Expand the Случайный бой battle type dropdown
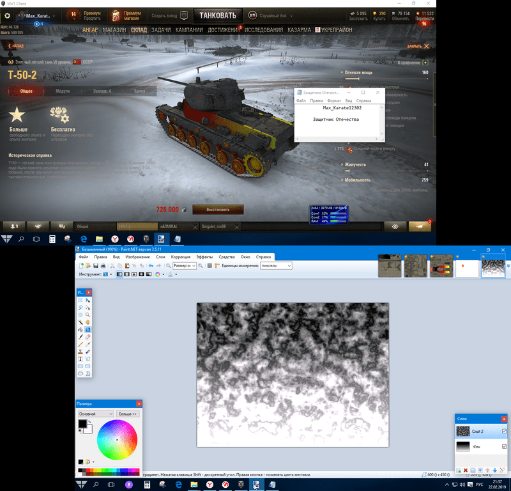The height and width of the screenshot is (491, 511). [291, 15]
